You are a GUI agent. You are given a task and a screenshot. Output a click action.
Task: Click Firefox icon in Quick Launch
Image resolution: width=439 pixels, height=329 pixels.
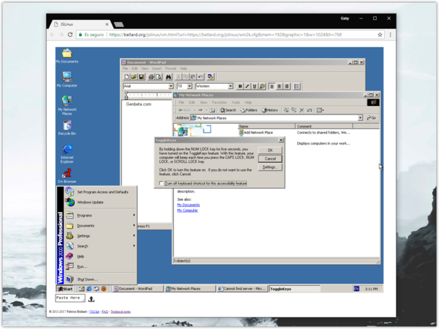pyautogui.click(x=104, y=289)
